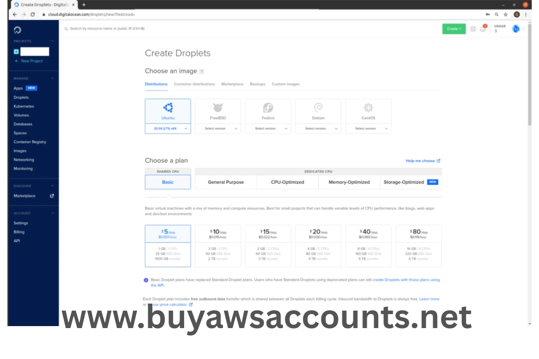Select the Fedora distribution icon
The image size is (539, 359).
[x=268, y=108]
